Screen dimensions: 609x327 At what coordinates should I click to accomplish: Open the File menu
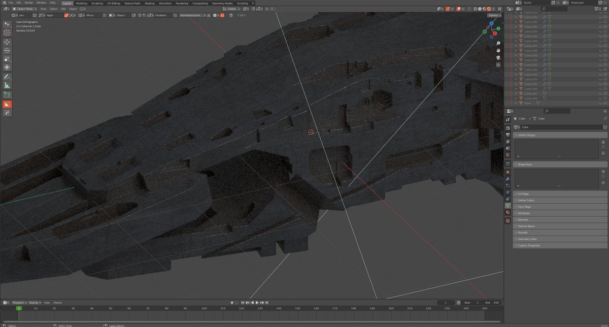(x=11, y=3)
